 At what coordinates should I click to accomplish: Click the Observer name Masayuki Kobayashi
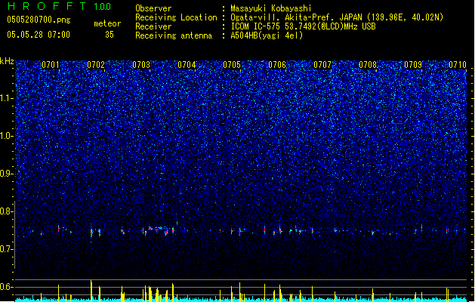(x=271, y=8)
